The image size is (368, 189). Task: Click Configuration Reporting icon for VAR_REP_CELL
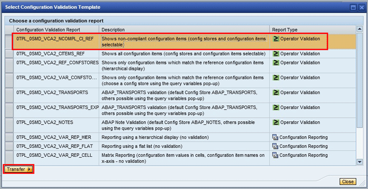[x=275, y=155]
